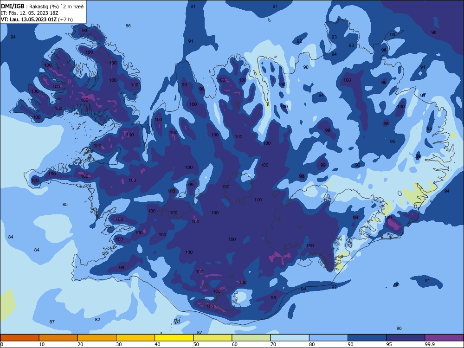Click the "VT: Lau. 13.05.2023 01Z (+7 h)" line
The height and width of the screenshot is (348, 464).
37,19
